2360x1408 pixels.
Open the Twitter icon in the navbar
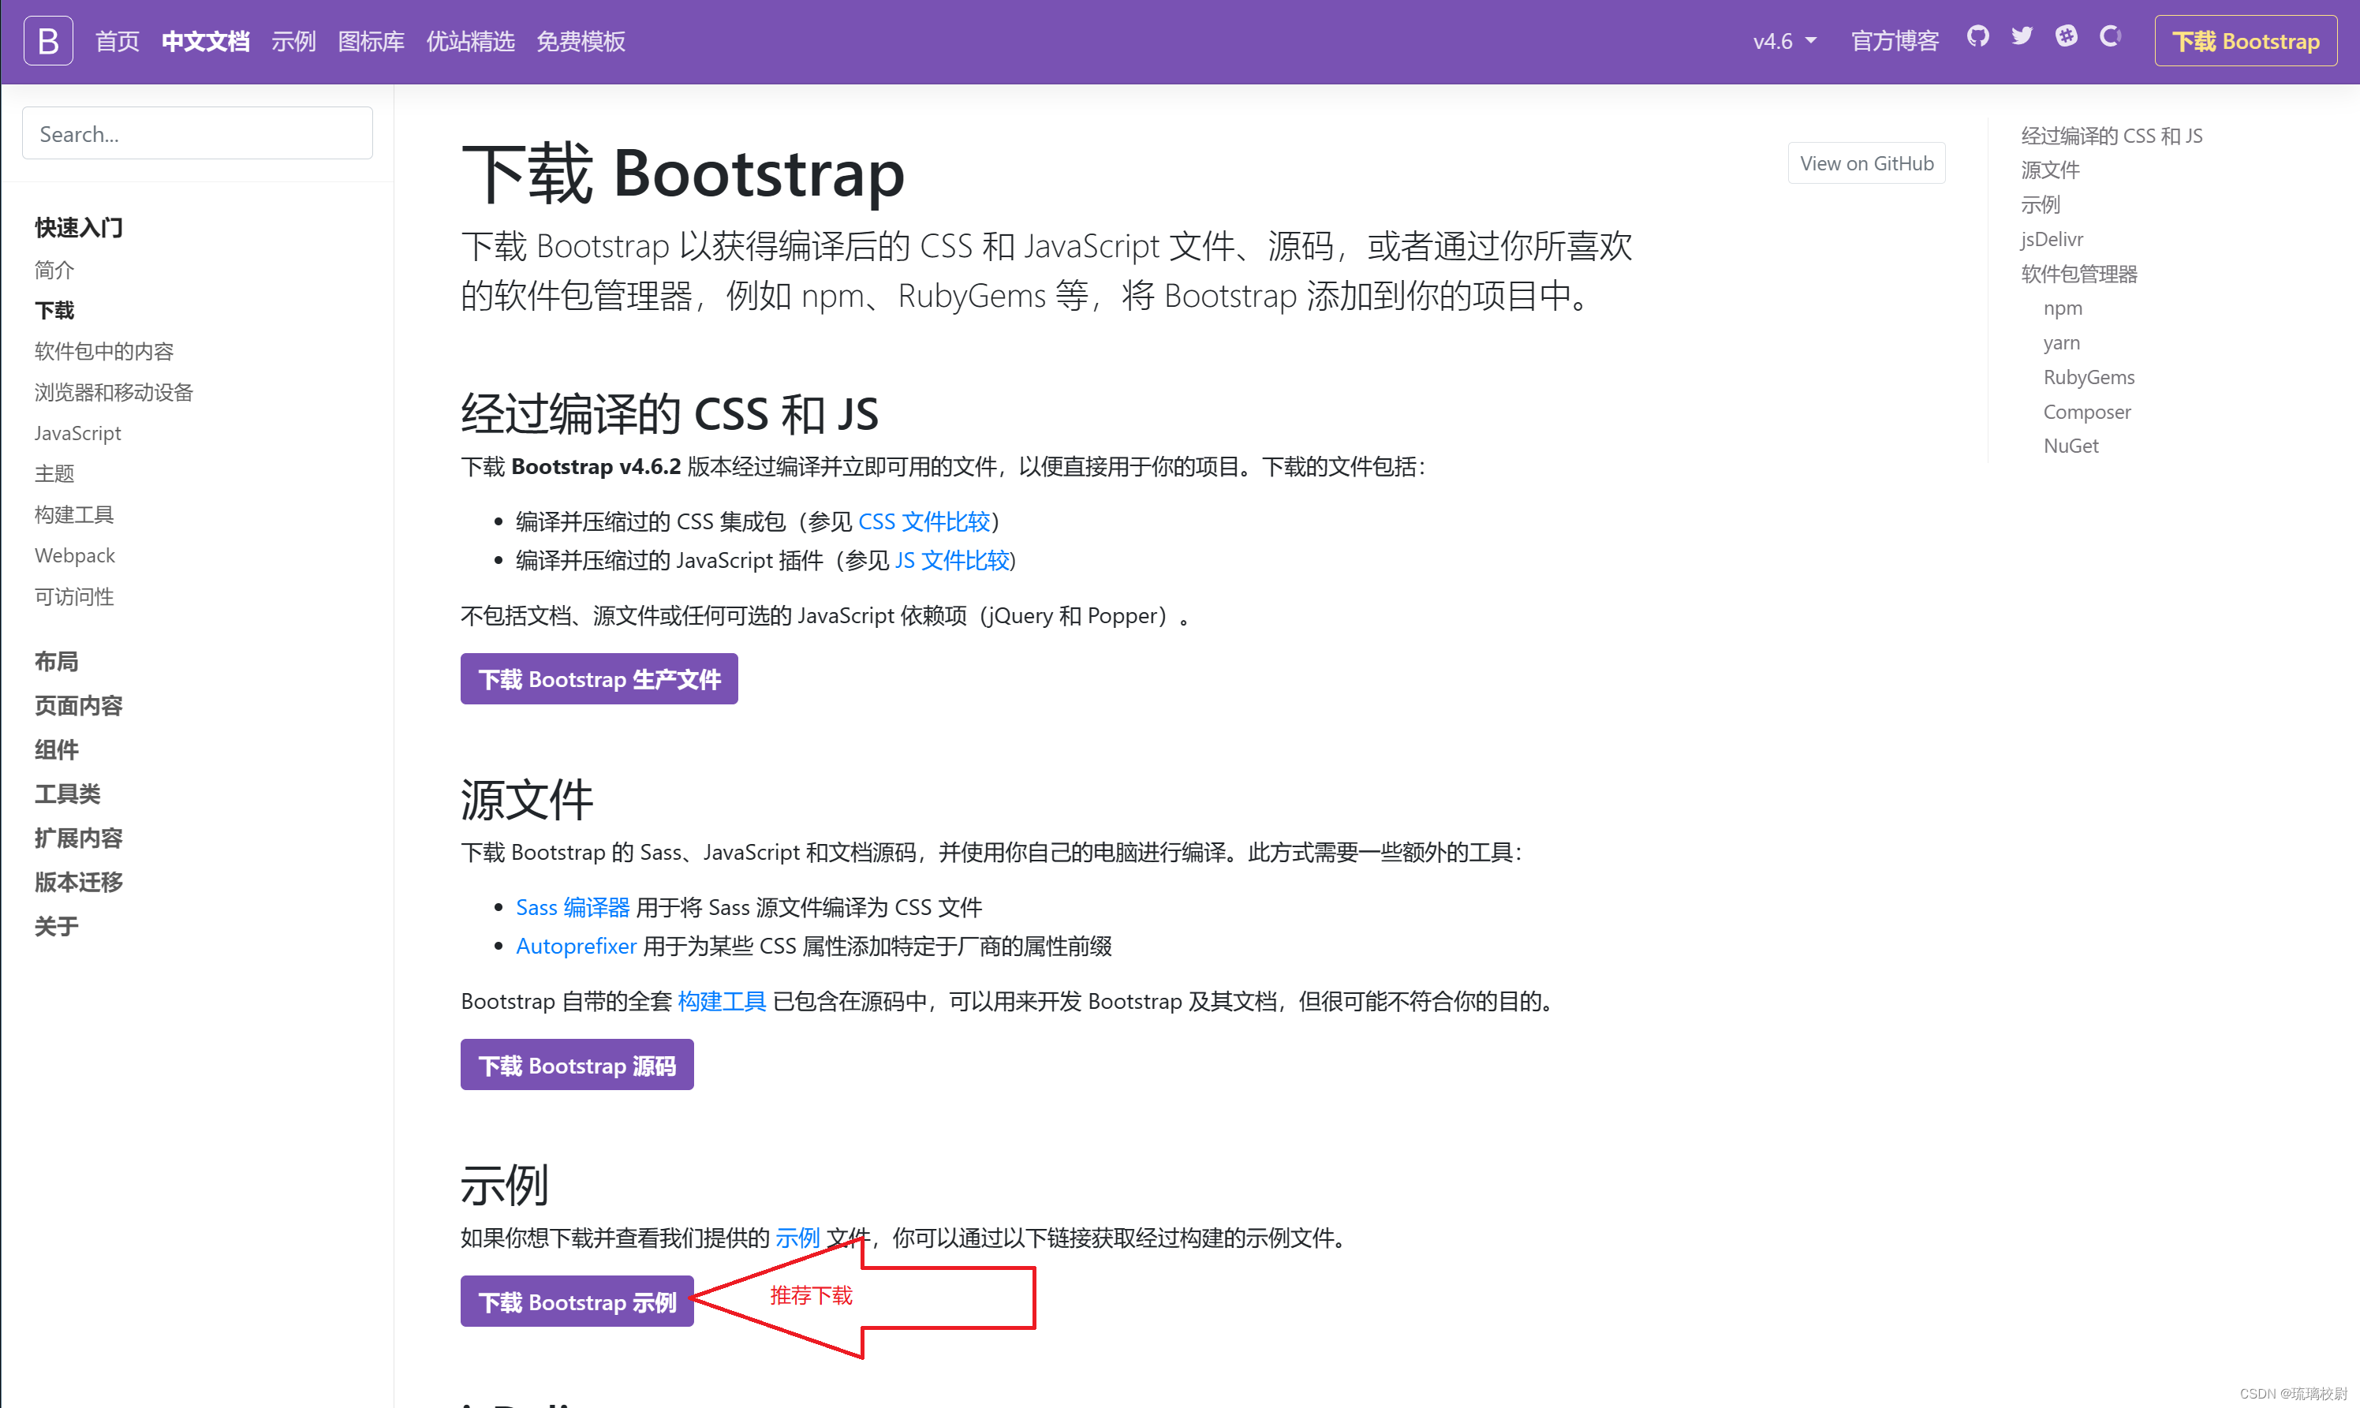tap(2022, 38)
